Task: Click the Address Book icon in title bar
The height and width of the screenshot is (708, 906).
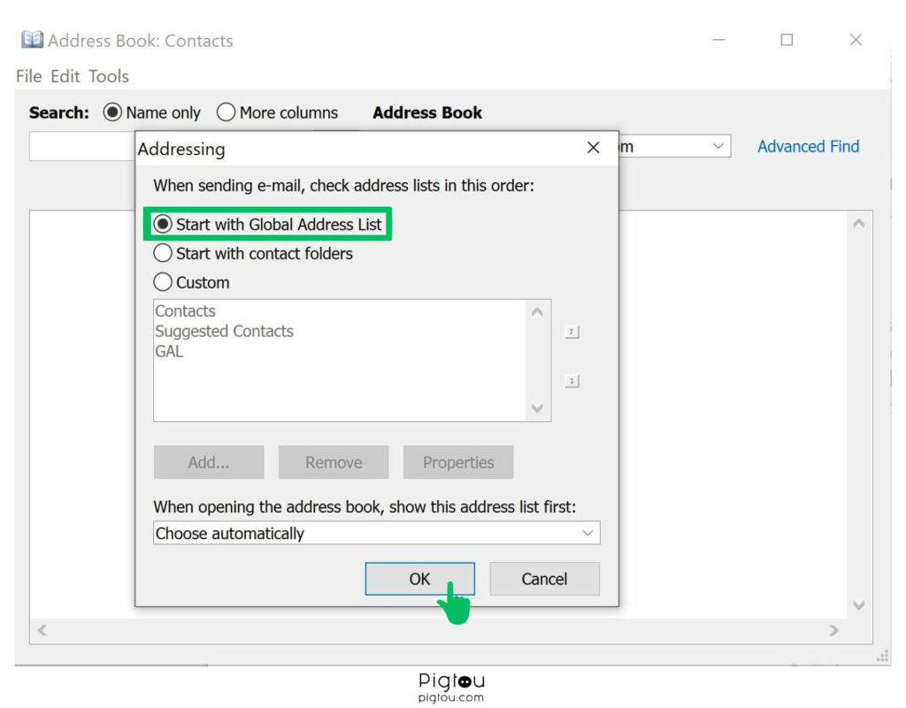Action: point(33,40)
